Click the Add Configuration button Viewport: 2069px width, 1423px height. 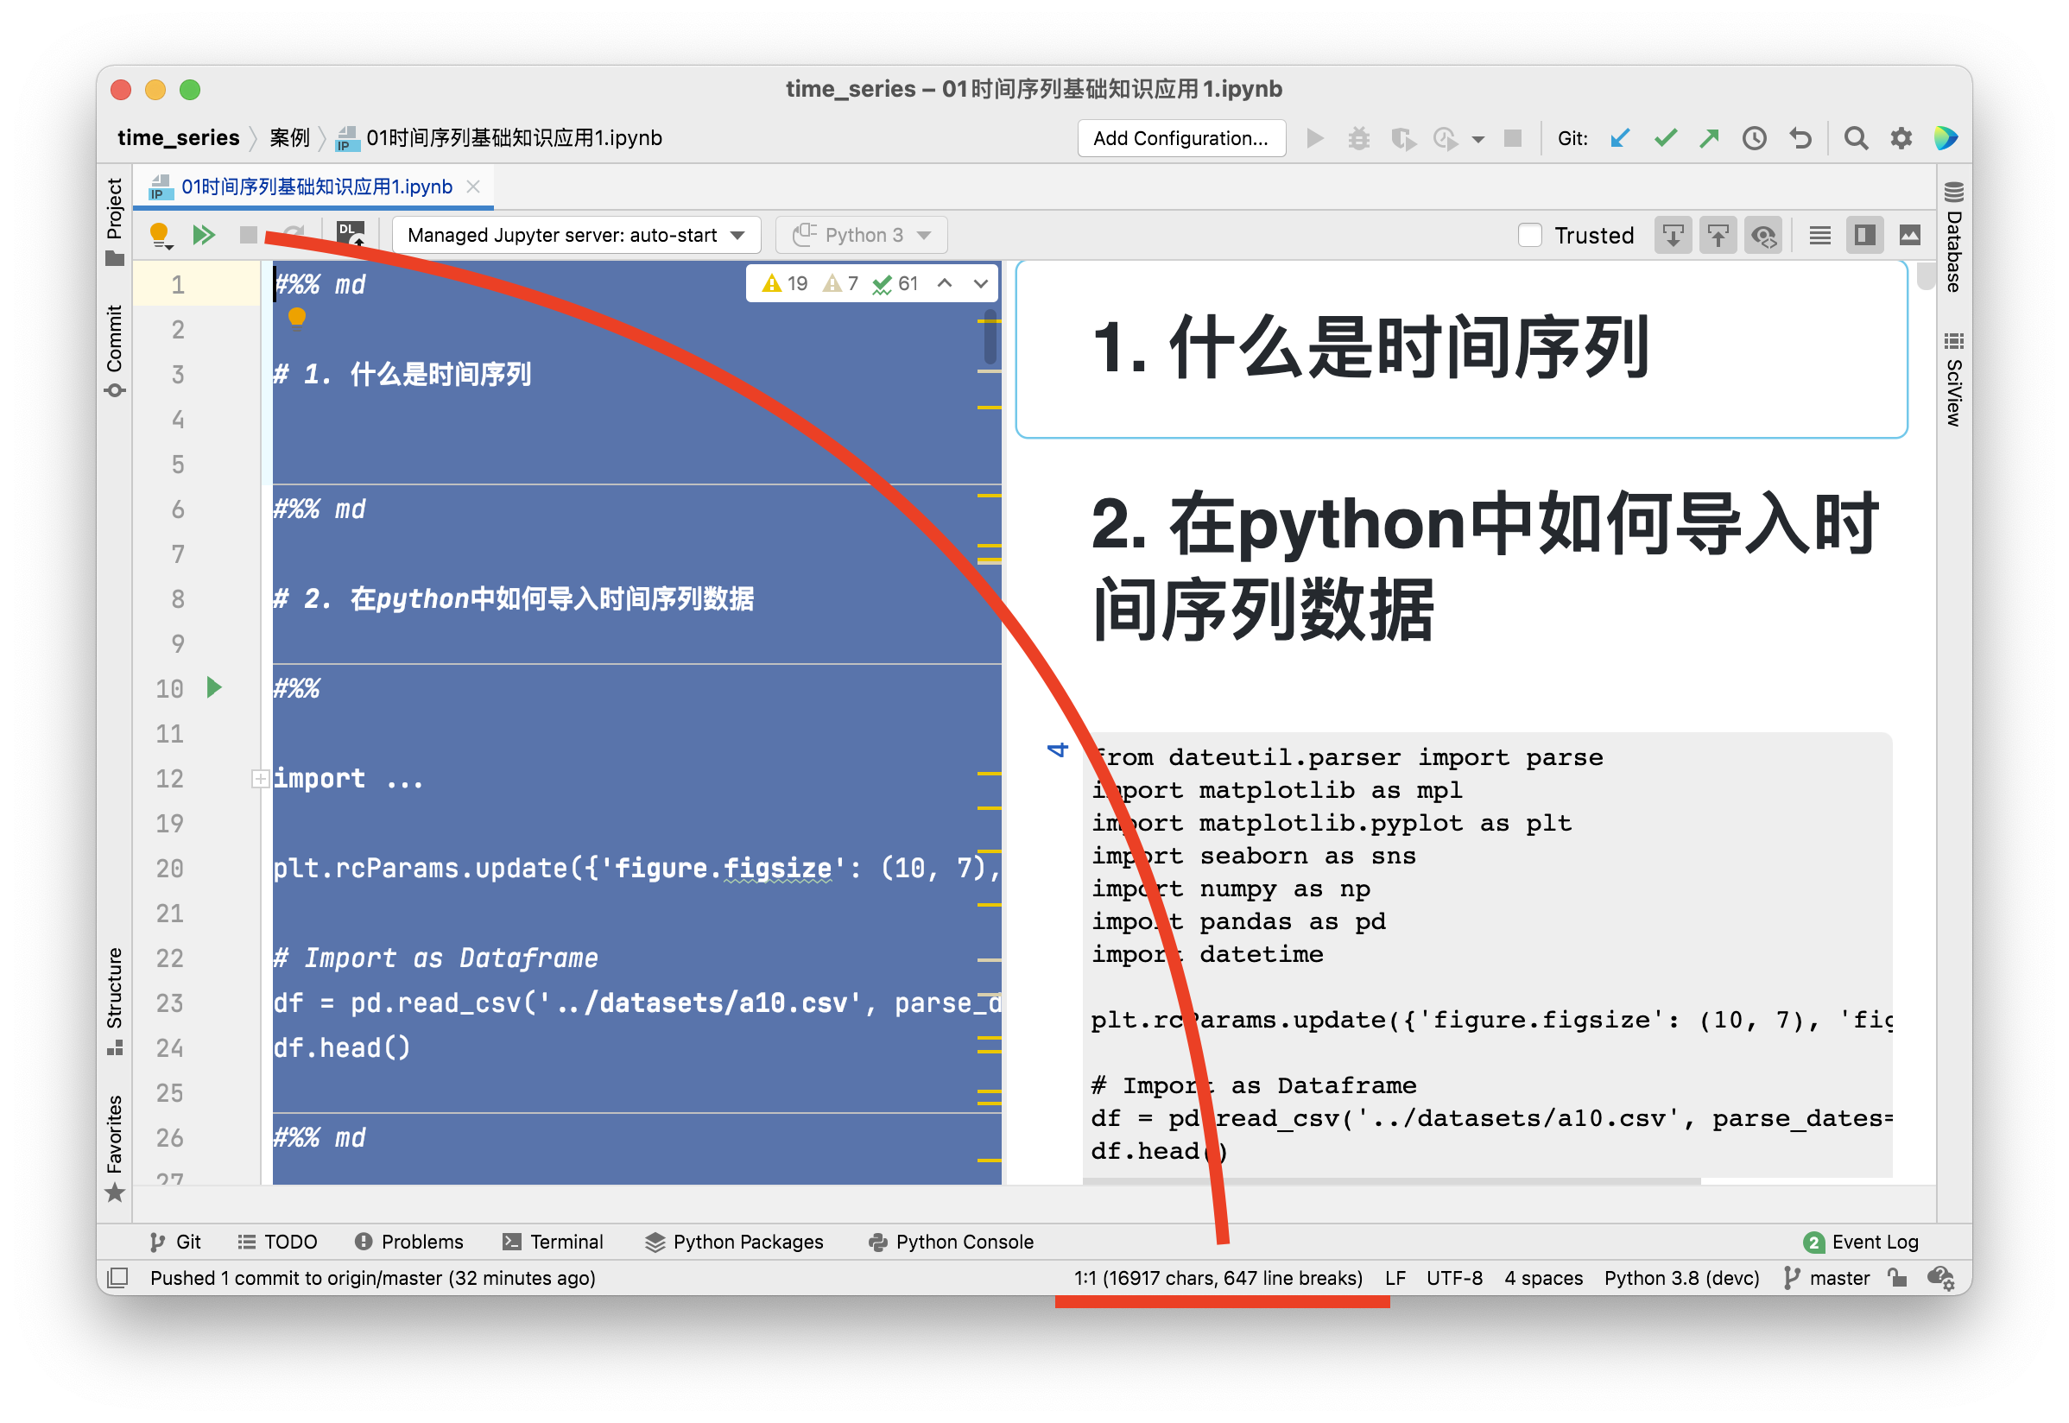pyautogui.click(x=1180, y=140)
